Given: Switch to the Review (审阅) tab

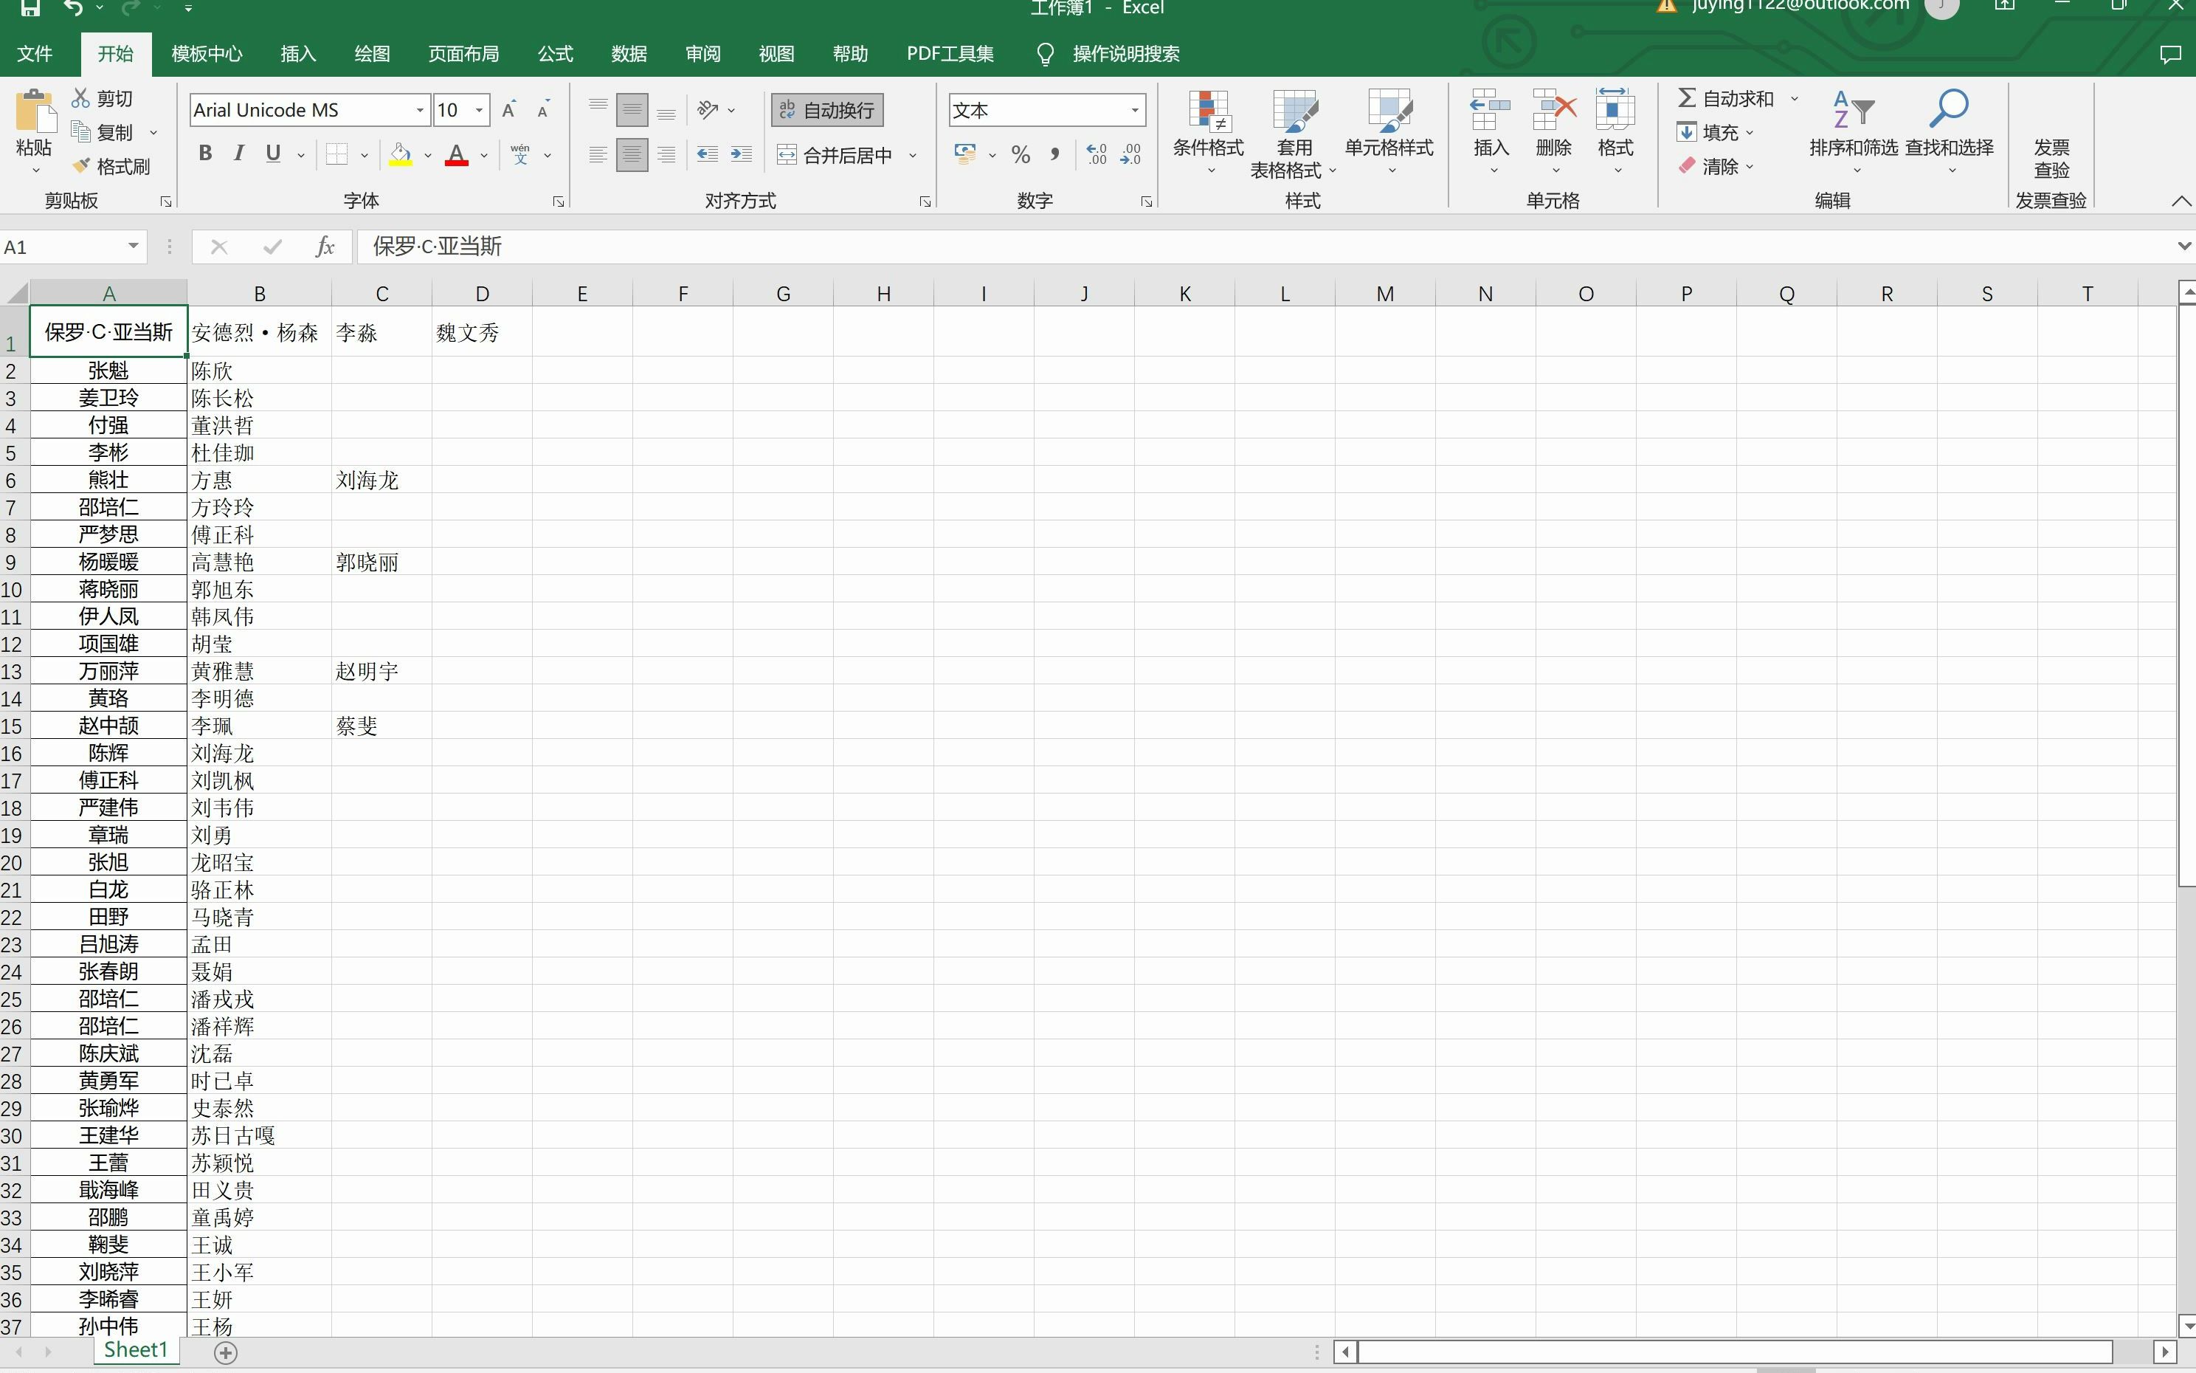Looking at the screenshot, I should pyautogui.click(x=702, y=54).
